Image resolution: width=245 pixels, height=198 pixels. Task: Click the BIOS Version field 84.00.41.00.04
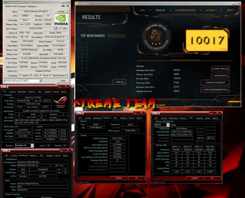click(36, 29)
